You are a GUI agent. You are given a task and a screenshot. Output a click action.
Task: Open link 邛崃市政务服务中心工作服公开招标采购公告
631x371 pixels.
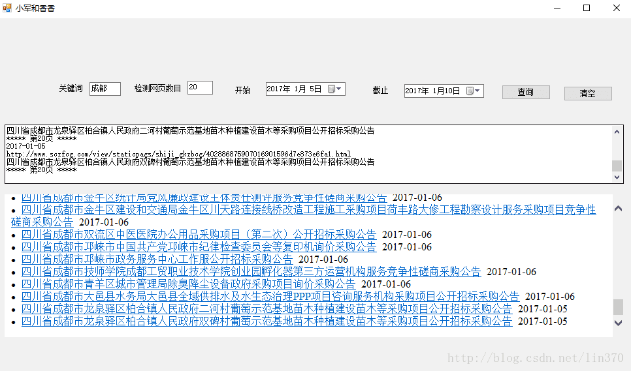(x=157, y=260)
